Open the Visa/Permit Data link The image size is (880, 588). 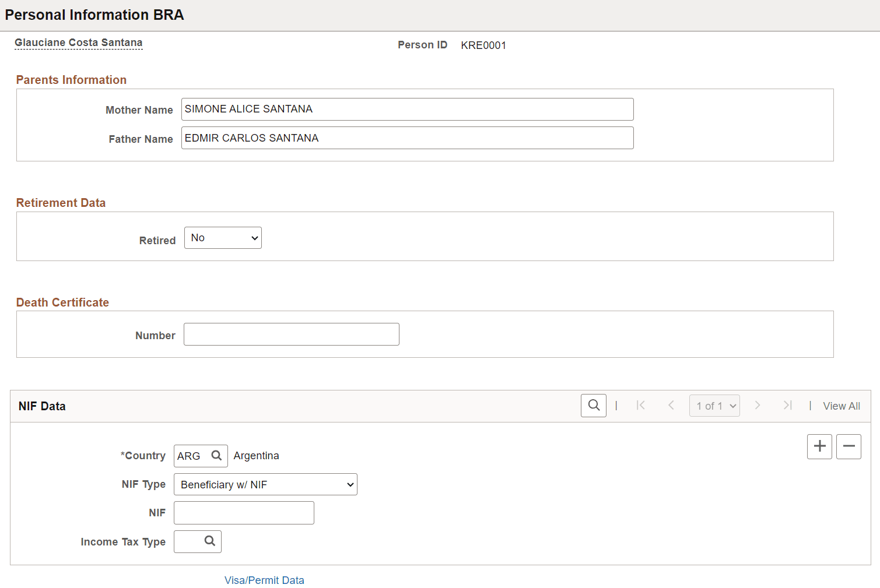264,579
